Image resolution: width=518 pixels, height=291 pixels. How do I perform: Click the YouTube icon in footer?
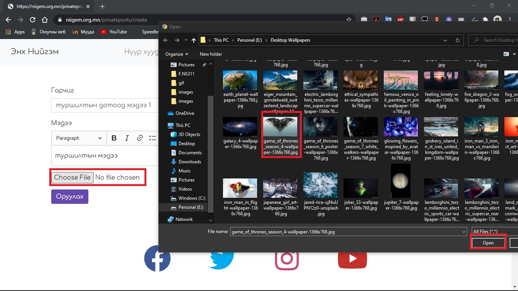point(352,258)
